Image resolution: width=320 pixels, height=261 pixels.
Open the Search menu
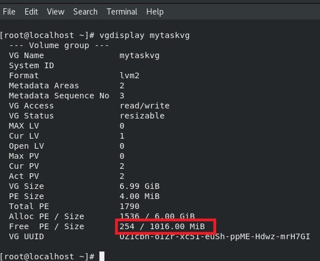85,12
